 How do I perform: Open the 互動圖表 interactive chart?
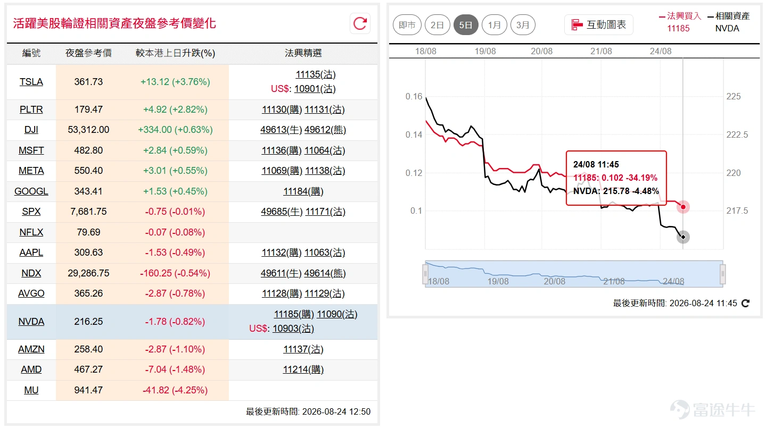pyautogui.click(x=599, y=24)
